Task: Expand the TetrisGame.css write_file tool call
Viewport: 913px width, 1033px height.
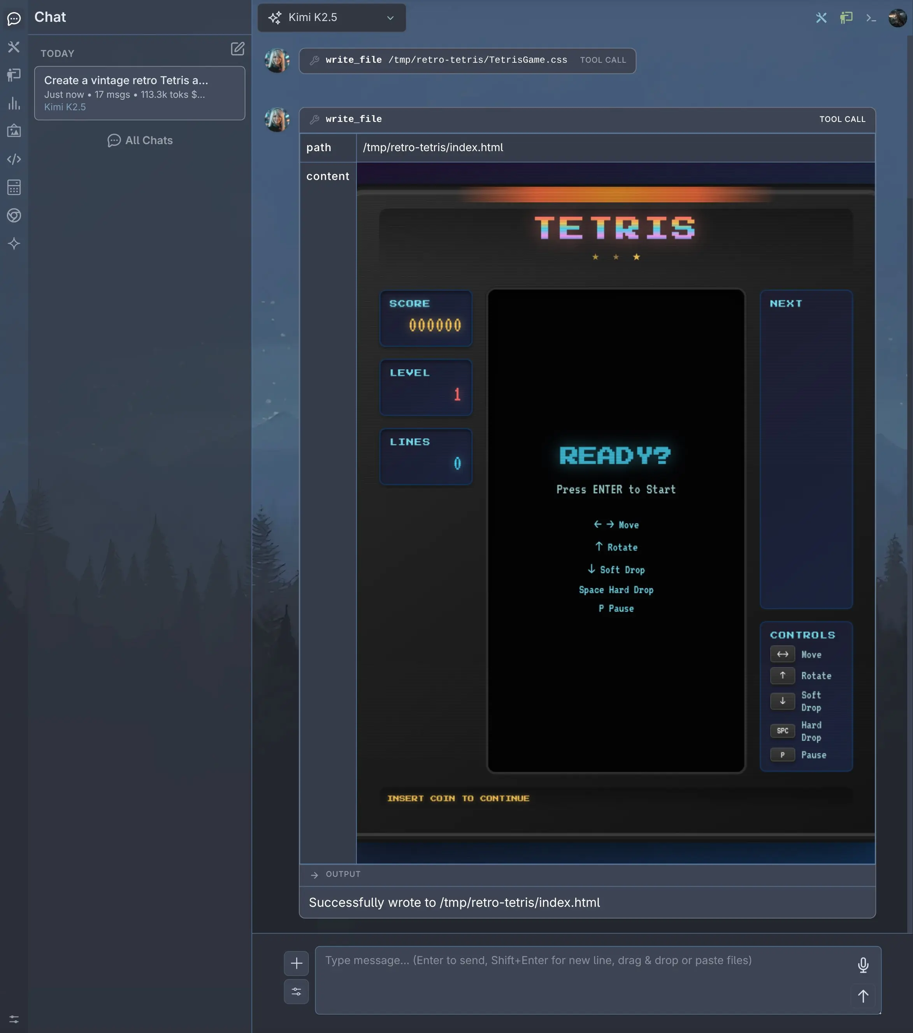Action: coord(467,60)
